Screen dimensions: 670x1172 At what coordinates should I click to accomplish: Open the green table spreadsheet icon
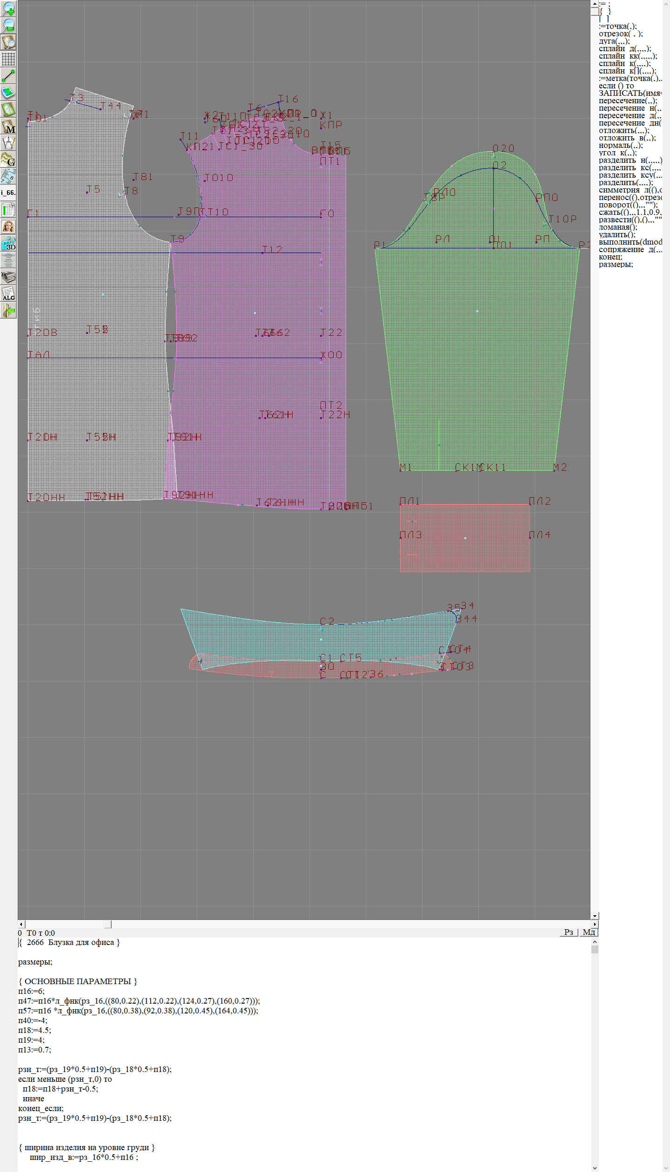coord(8,210)
